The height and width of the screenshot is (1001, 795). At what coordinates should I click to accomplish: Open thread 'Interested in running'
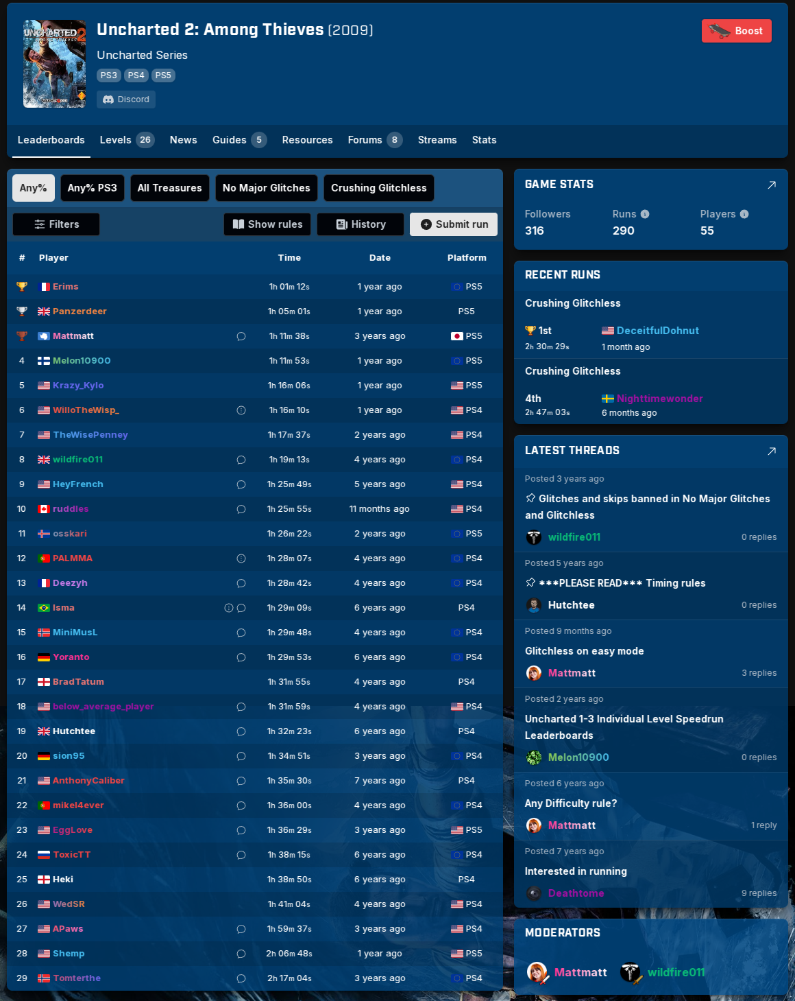(576, 871)
